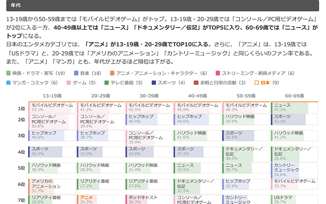Image resolution: width=326 pixels, height=204 pixels.
Task: Click the ニュース 36.7% cell
Action: (246, 168)
